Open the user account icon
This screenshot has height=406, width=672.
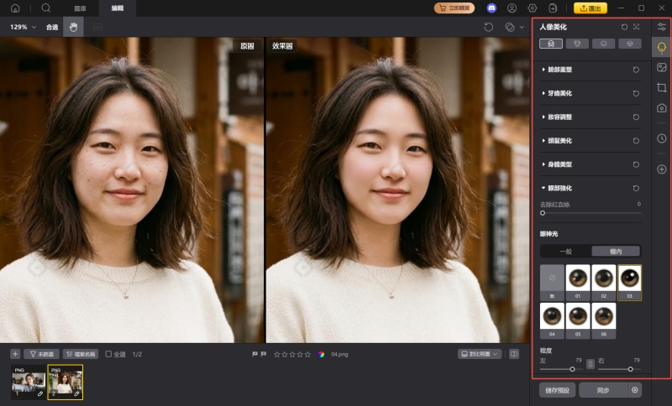[512, 8]
